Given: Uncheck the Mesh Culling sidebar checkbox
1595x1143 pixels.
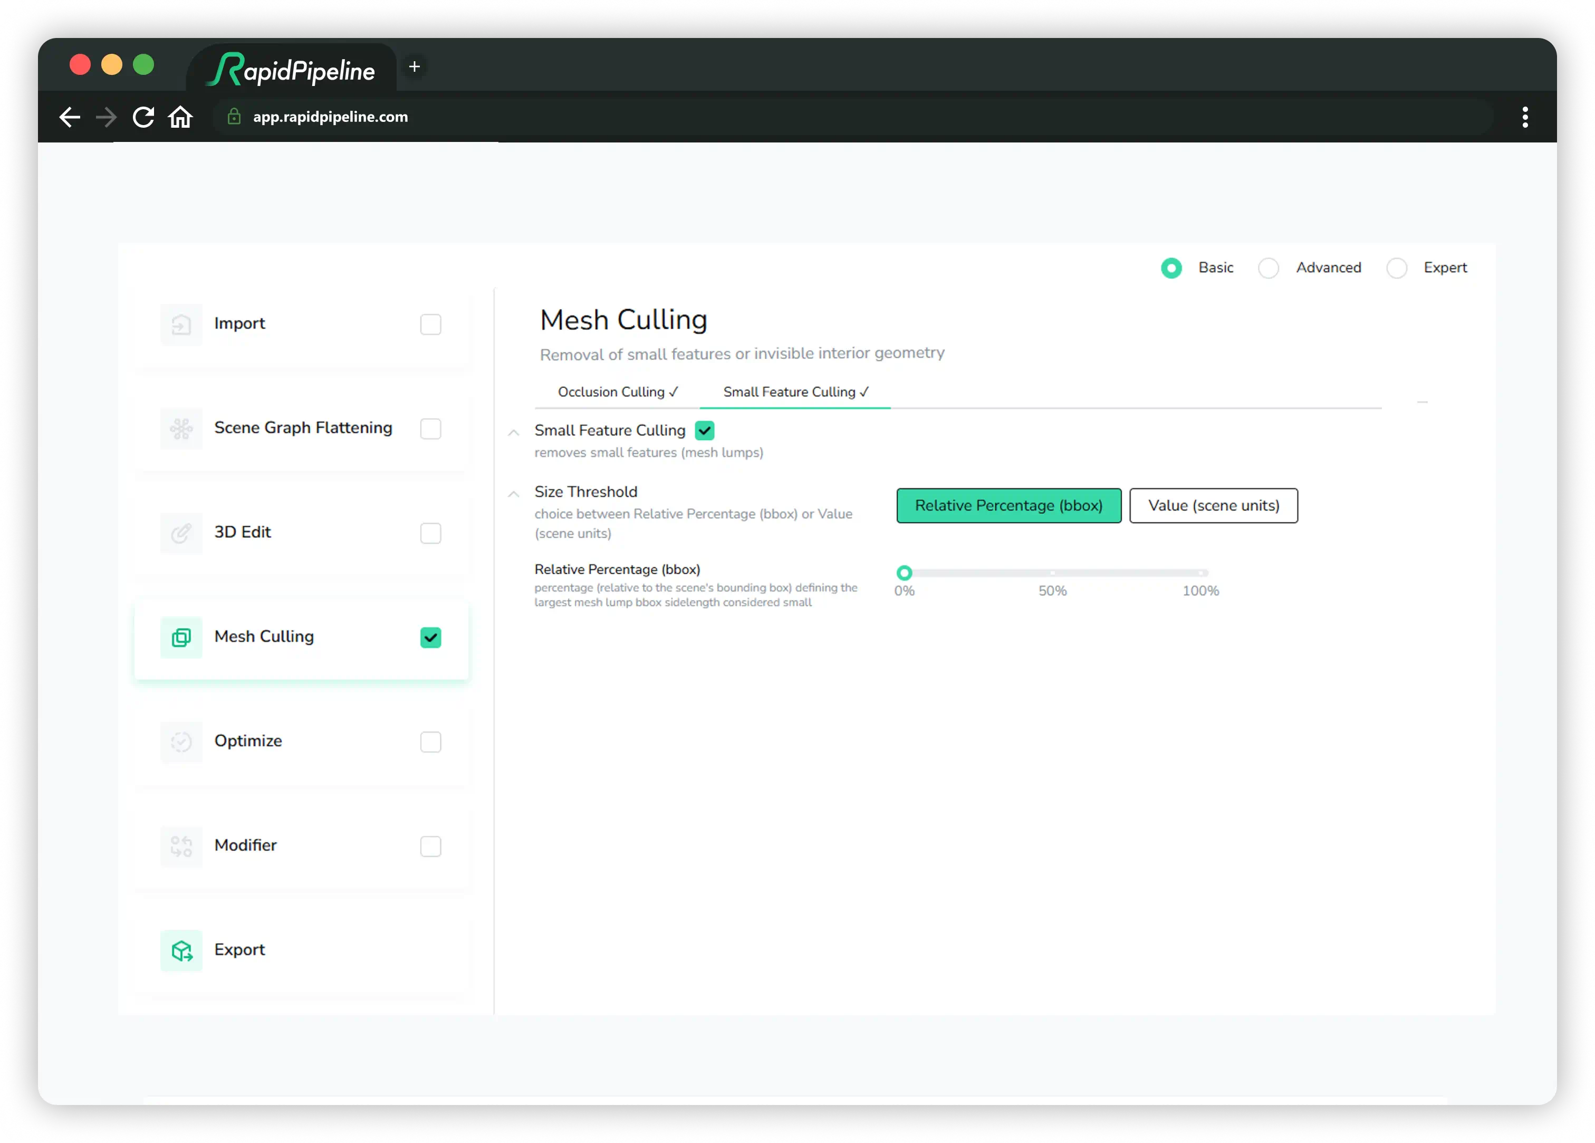Looking at the screenshot, I should click(430, 637).
